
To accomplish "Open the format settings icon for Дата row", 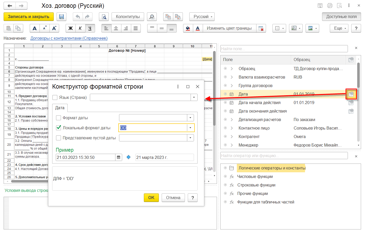I will (x=351, y=94).
